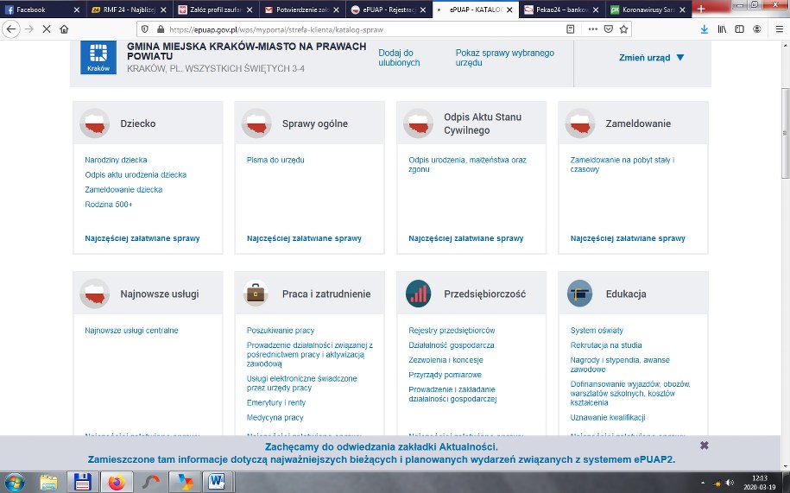Switch to the Załóż profil zaufany tab

click(x=216, y=9)
